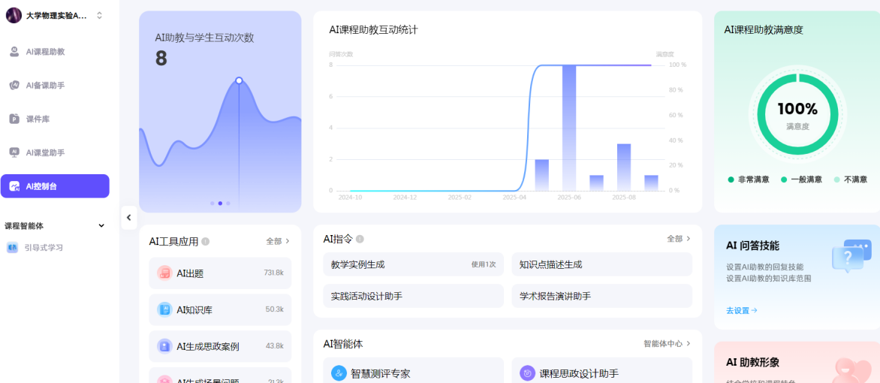Toggle 非常满意 legend item in chart
The height and width of the screenshot is (383, 880).
click(749, 179)
